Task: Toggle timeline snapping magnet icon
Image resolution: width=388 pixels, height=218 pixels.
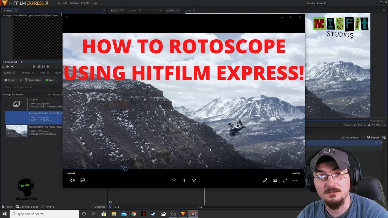Action: (x=110, y=207)
